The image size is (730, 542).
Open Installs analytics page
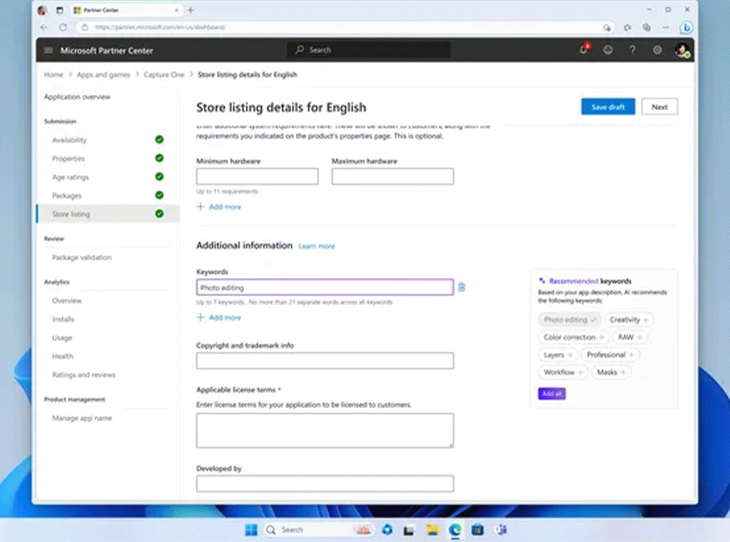point(63,319)
